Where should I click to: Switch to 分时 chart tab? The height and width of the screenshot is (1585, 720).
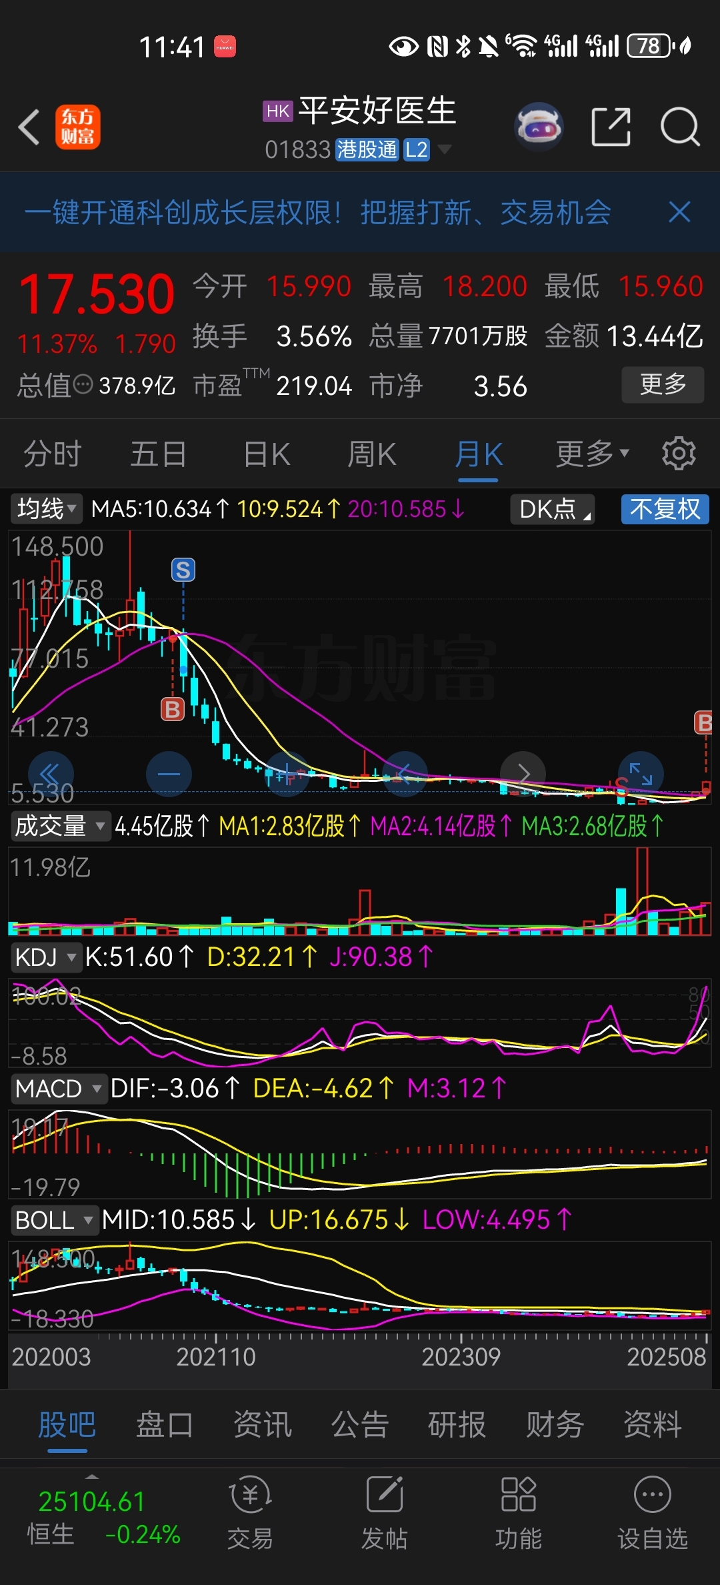point(52,454)
